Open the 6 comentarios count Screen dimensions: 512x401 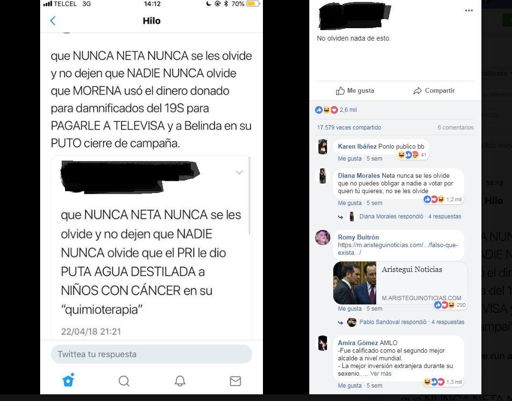(456, 127)
